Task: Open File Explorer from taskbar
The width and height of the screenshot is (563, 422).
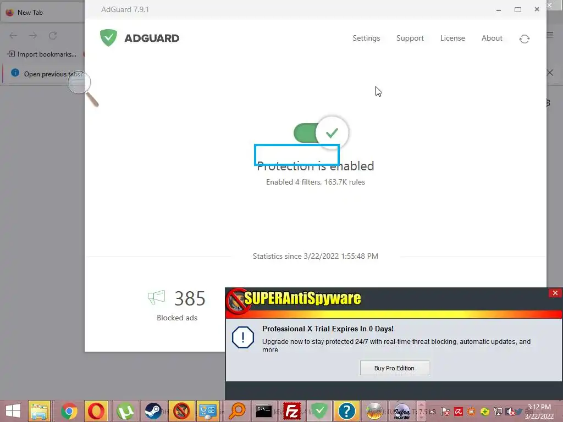Action: pos(39,411)
